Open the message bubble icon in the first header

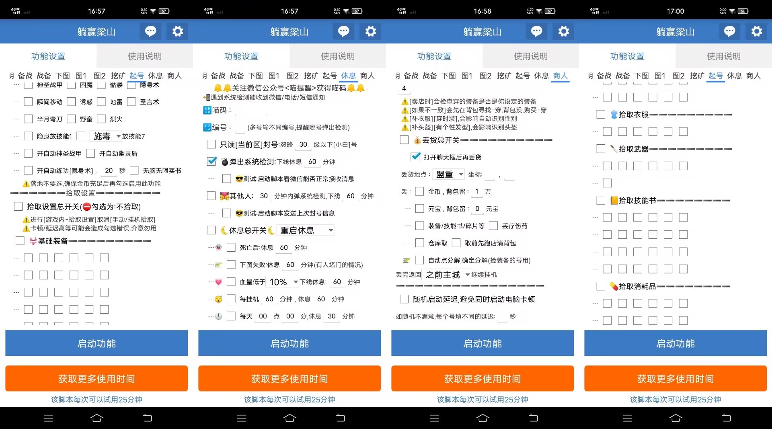(x=150, y=31)
